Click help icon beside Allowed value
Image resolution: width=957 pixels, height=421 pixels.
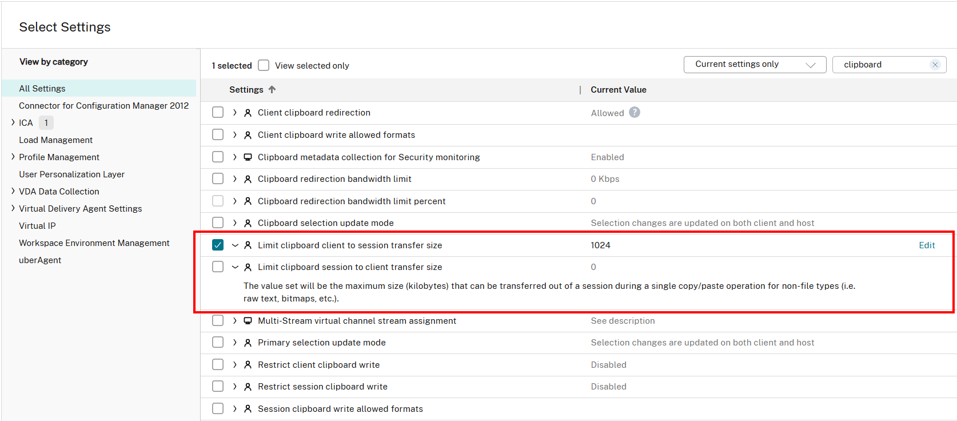pyautogui.click(x=635, y=113)
